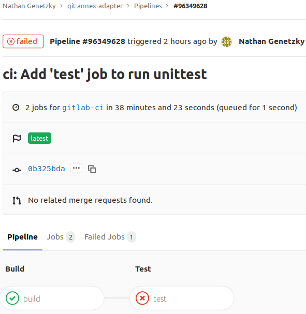Screen dimensions: 306x314
Task: Select the Pipeline tab
Action: (x=22, y=237)
